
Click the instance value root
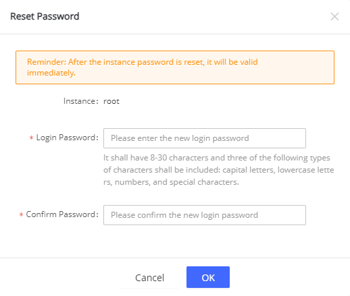(x=111, y=101)
